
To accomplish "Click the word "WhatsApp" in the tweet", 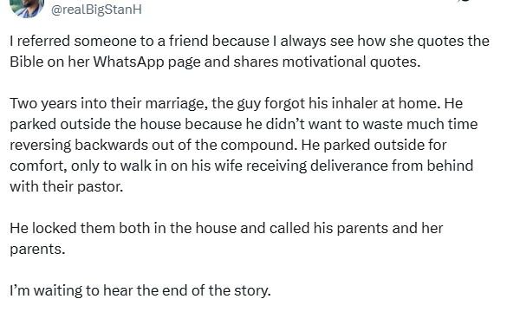I will coord(128,62).
